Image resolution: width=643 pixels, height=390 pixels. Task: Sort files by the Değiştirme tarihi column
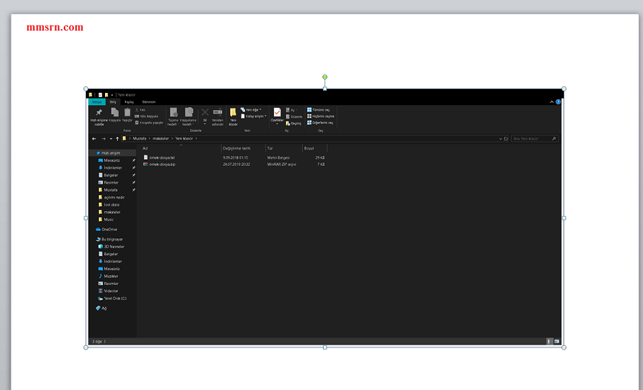point(237,148)
